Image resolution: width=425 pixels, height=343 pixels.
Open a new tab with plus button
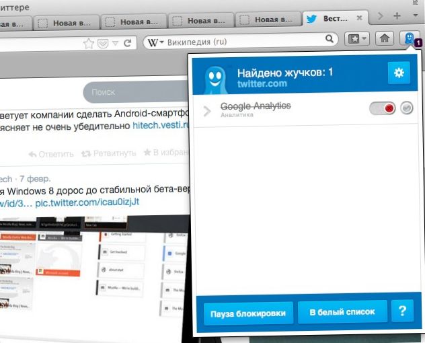pyautogui.click(x=397, y=16)
